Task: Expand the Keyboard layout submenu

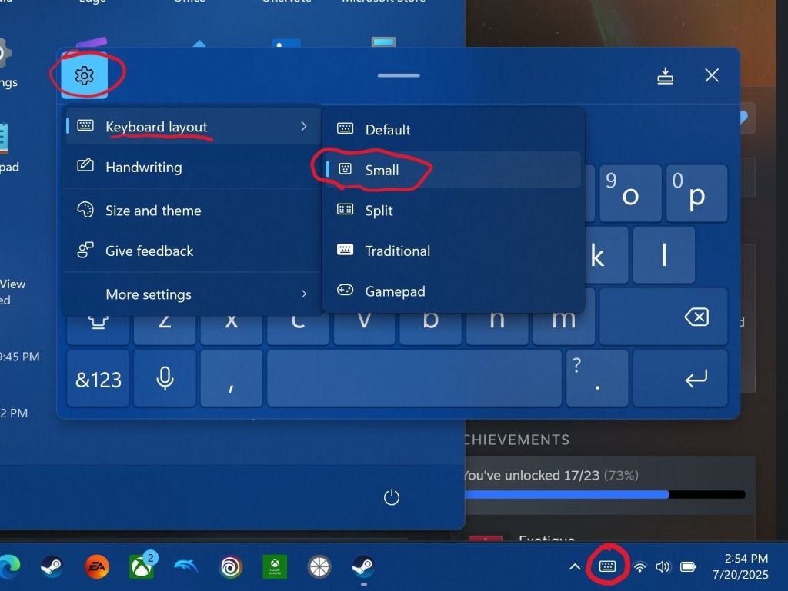Action: [x=192, y=127]
